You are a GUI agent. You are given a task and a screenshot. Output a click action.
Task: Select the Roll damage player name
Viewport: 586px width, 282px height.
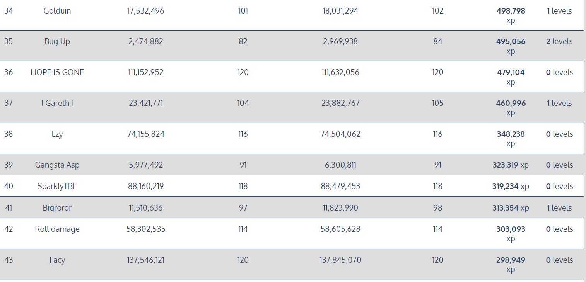(x=57, y=229)
